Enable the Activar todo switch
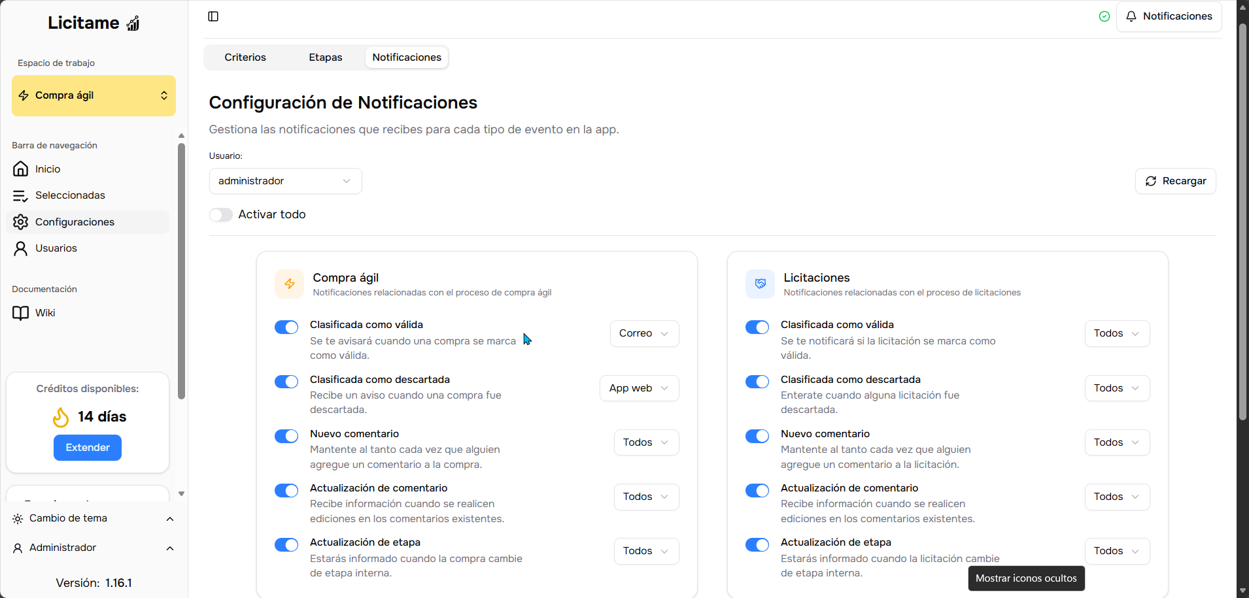The height and width of the screenshot is (598, 1249). (x=221, y=215)
